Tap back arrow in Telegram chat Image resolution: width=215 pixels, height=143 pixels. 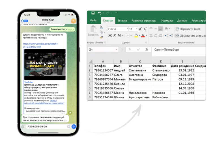(x=22, y=21)
